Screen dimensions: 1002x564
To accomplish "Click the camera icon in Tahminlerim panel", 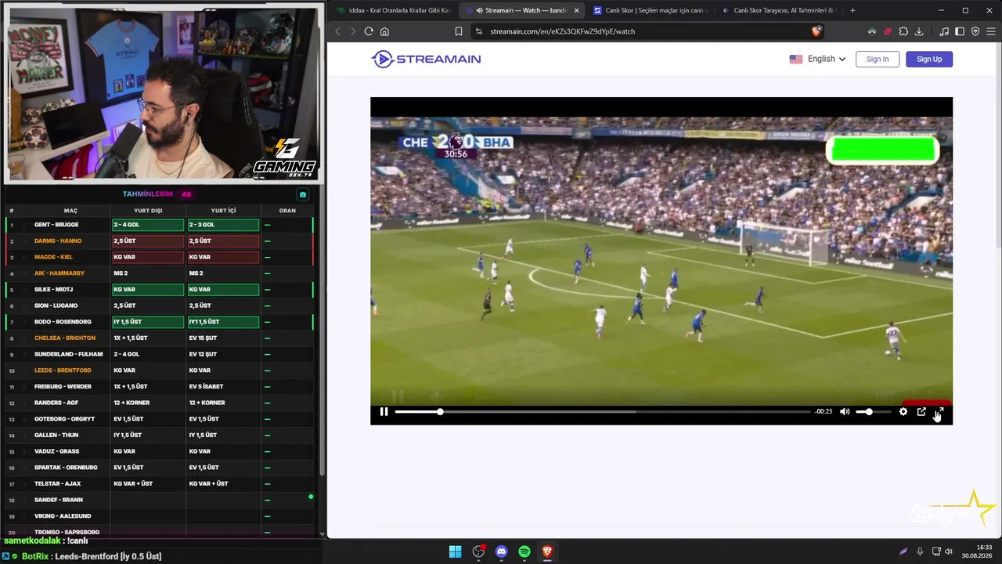I will point(303,194).
